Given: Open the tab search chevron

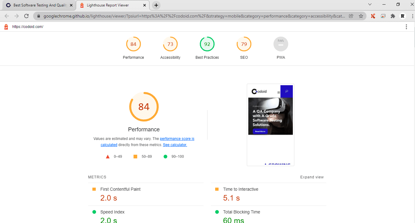Looking at the screenshot, I should pyautogui.click(x=370, y=5).
